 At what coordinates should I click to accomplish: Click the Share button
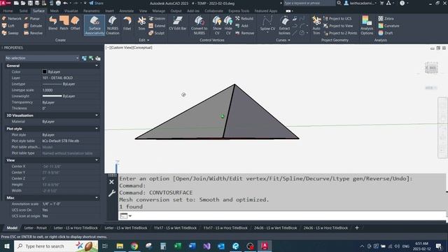97,3
